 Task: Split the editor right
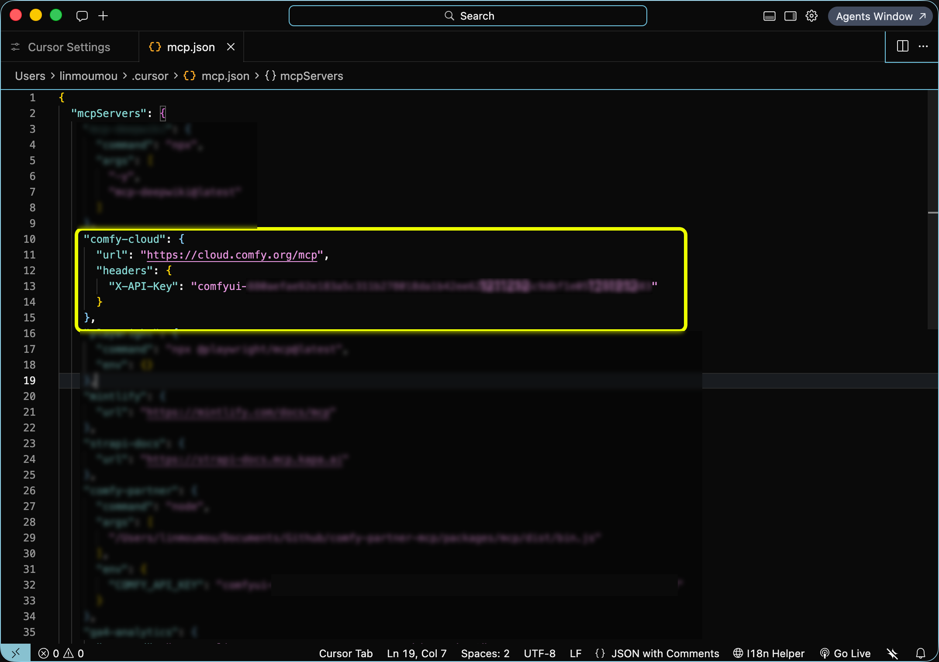click(902, 46)
